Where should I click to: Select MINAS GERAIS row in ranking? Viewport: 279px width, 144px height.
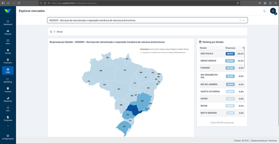[x=222, y=61]
